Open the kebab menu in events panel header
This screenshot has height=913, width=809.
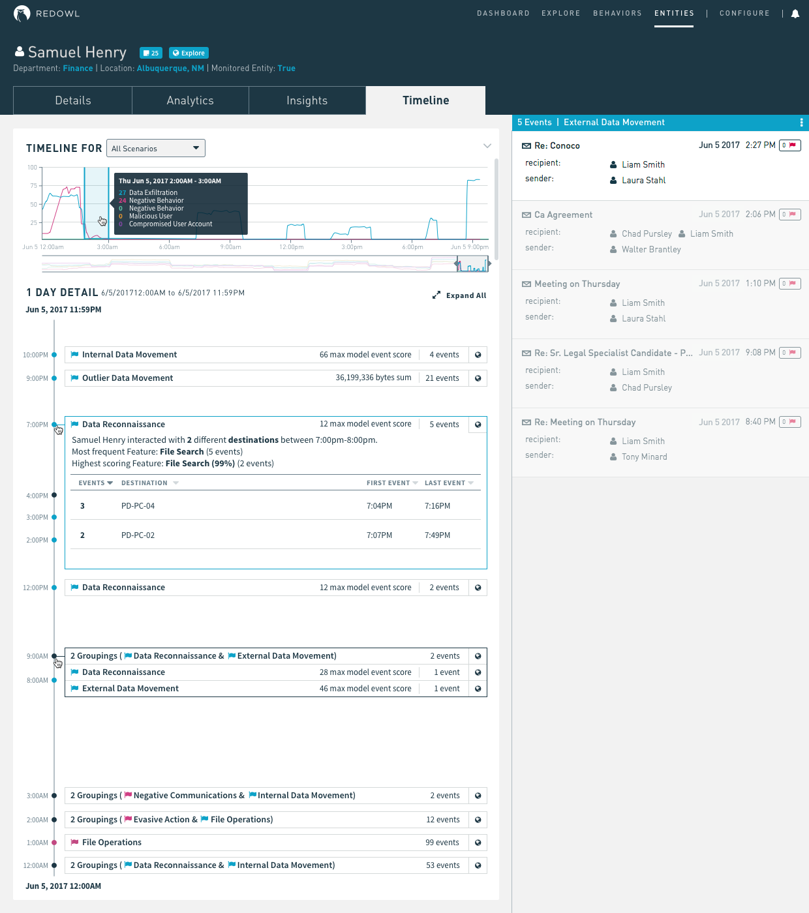tap(801, 123)
